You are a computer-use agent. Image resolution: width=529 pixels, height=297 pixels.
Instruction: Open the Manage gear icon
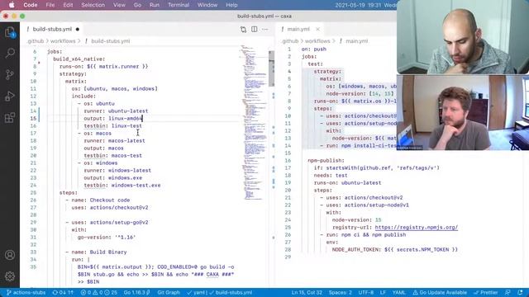(10, 276)
